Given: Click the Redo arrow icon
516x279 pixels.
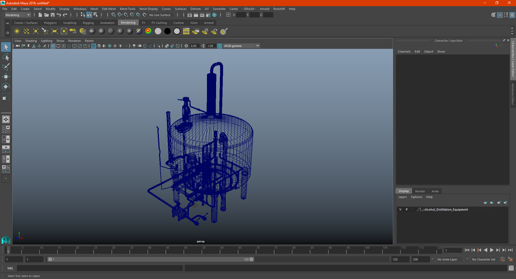Looking at the screenshot, I should click(65, 15).
